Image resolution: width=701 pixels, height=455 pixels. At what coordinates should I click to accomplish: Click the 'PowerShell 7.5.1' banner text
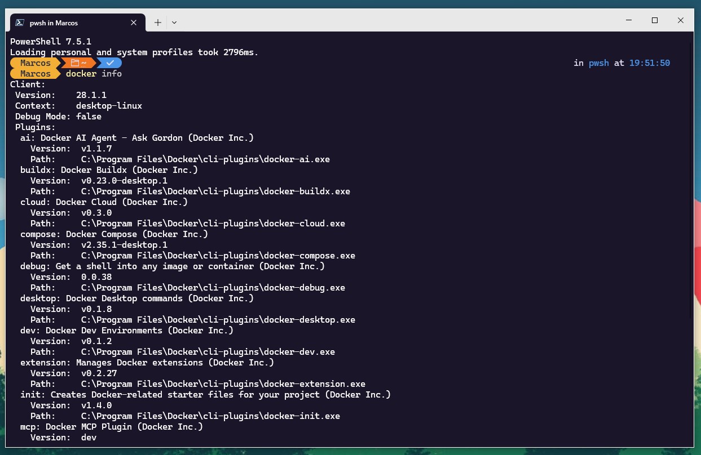click(x=51, y=42)
